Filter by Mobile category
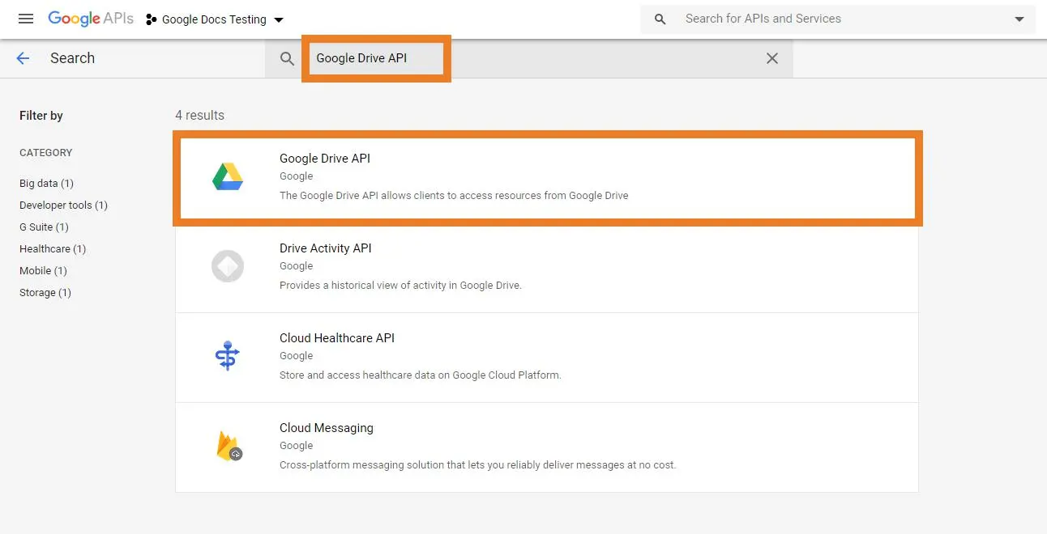 point(43,271)
